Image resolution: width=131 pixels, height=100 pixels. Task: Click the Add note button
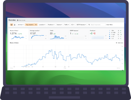119,43
